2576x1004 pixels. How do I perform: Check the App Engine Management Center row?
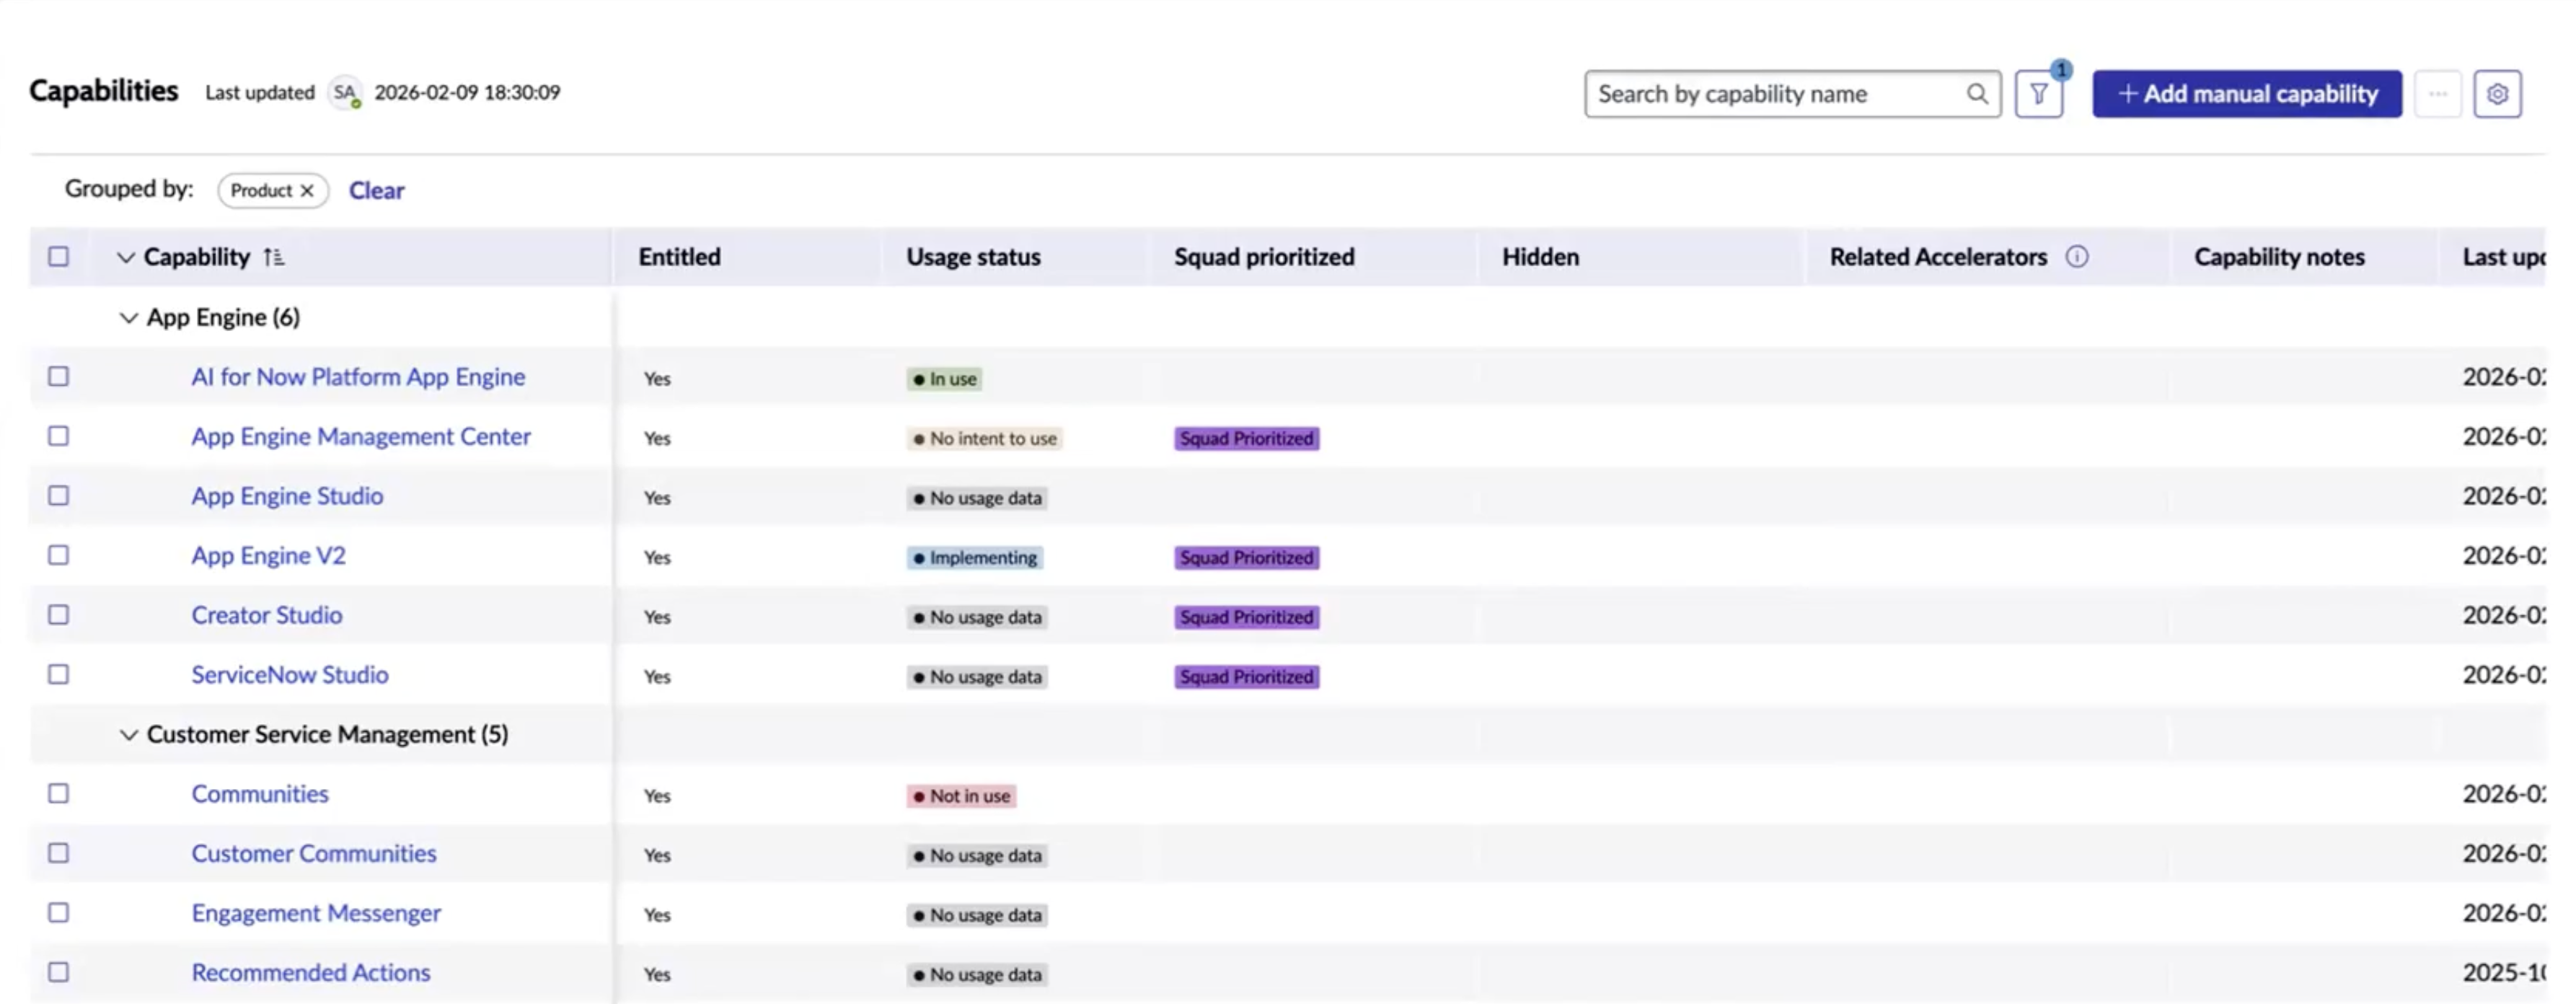coord(59,436)
